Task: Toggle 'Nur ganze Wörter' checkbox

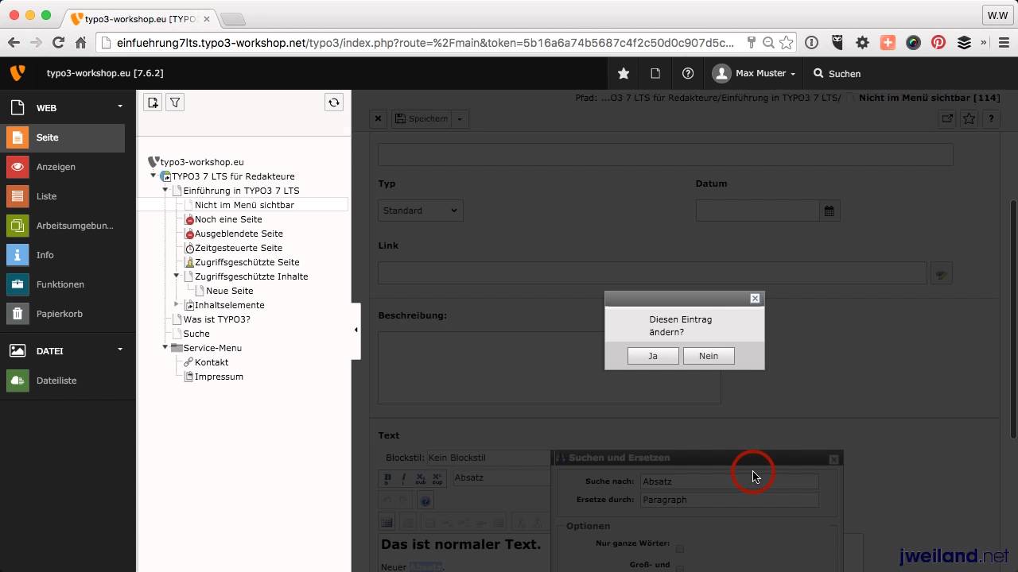Action: [680, 548]
